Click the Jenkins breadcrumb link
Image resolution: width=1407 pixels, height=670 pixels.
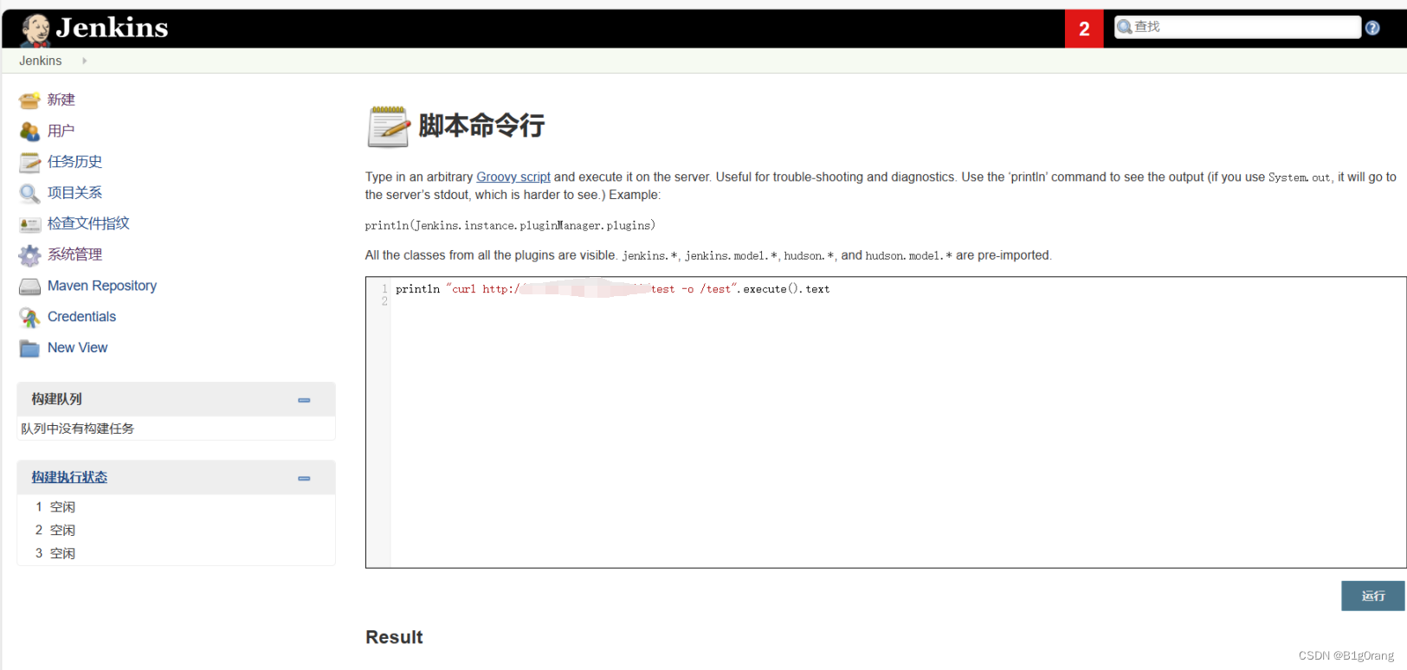click(x=41, y=61)
